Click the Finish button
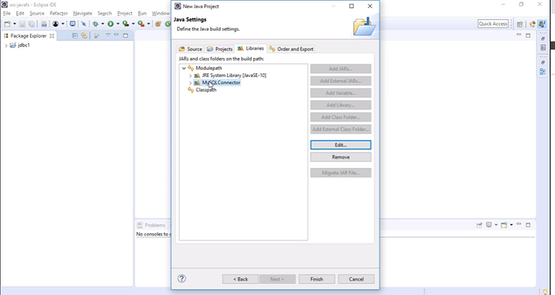555x295 pixels. coord(316,279)
